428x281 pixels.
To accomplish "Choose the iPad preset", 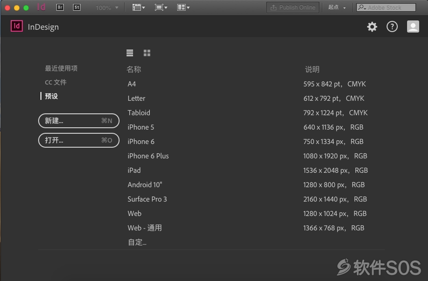I will coord(134,170).
